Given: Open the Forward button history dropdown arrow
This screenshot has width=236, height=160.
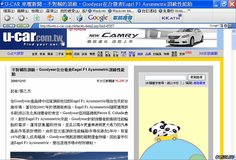Looking at the screenshot, I should [27, 18].
